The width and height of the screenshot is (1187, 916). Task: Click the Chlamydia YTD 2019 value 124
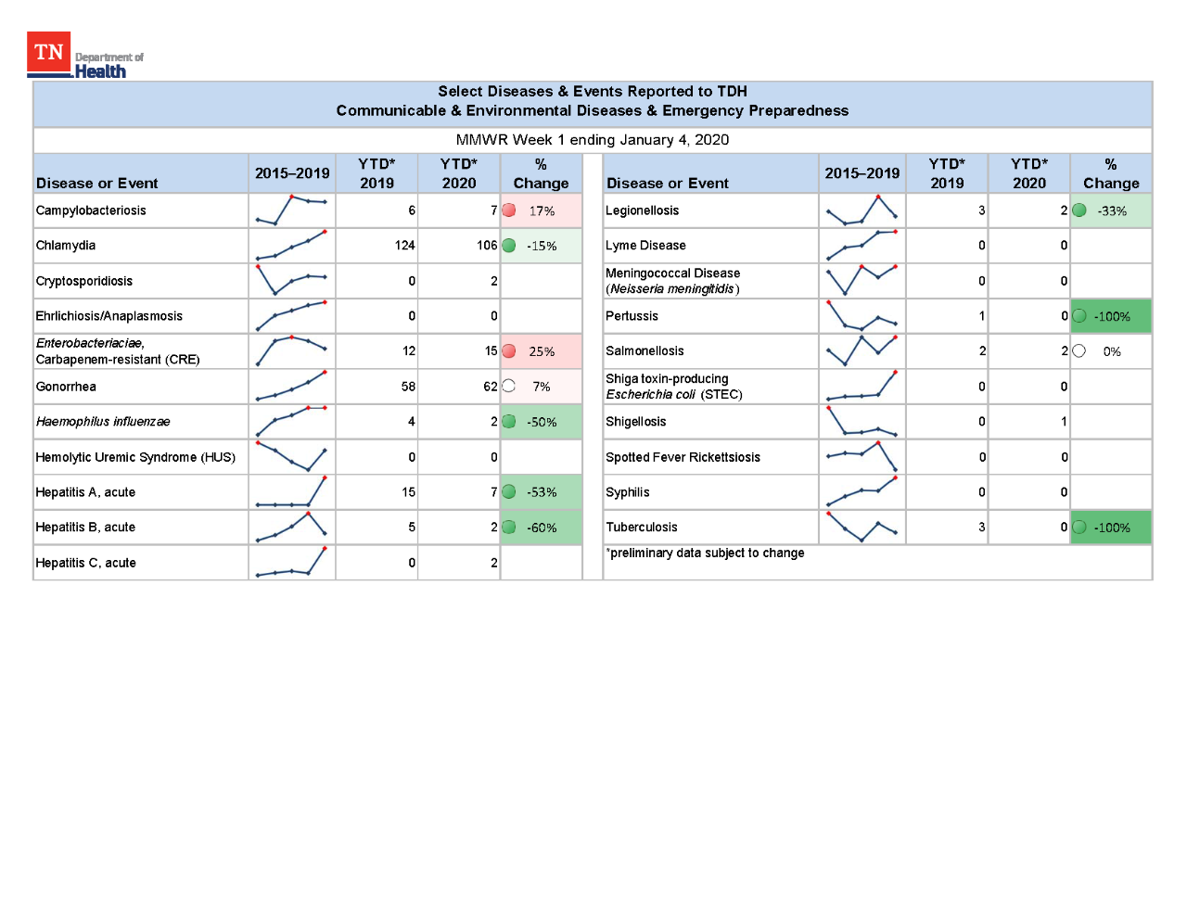[x=404, y=246]
